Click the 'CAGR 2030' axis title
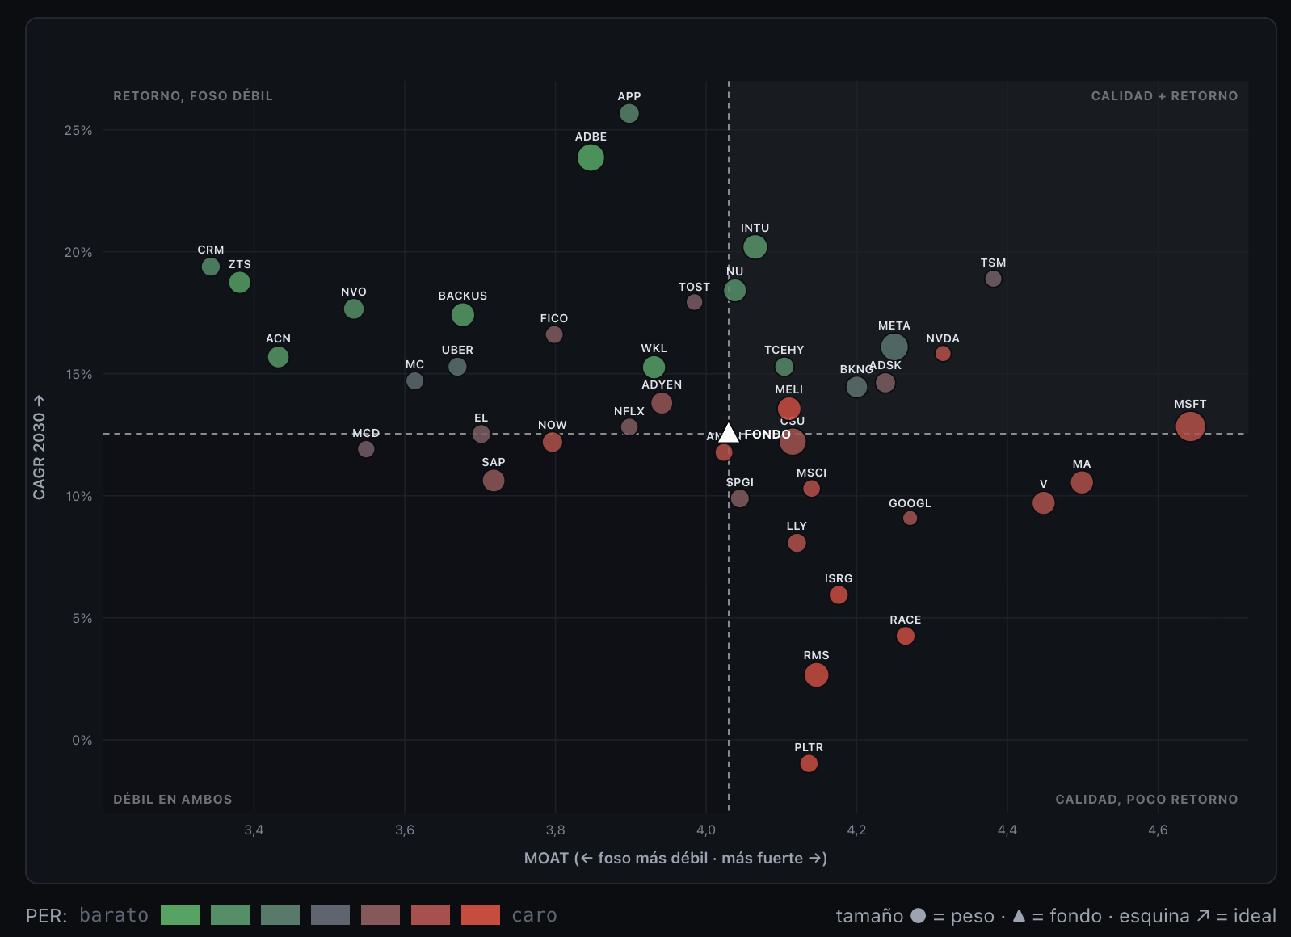 click(39, 447)
